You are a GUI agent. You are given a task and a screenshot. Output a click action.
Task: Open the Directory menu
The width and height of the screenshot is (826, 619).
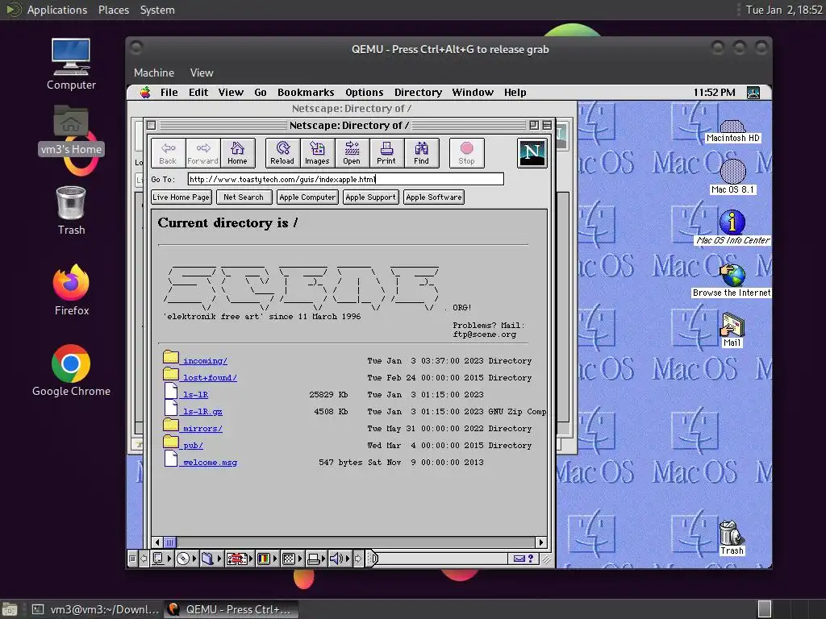[419, 93]
